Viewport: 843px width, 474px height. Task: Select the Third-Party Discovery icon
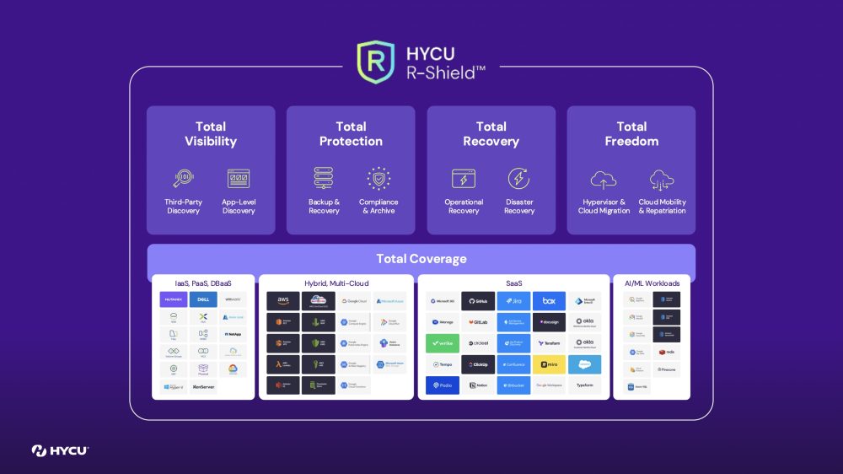183,179
